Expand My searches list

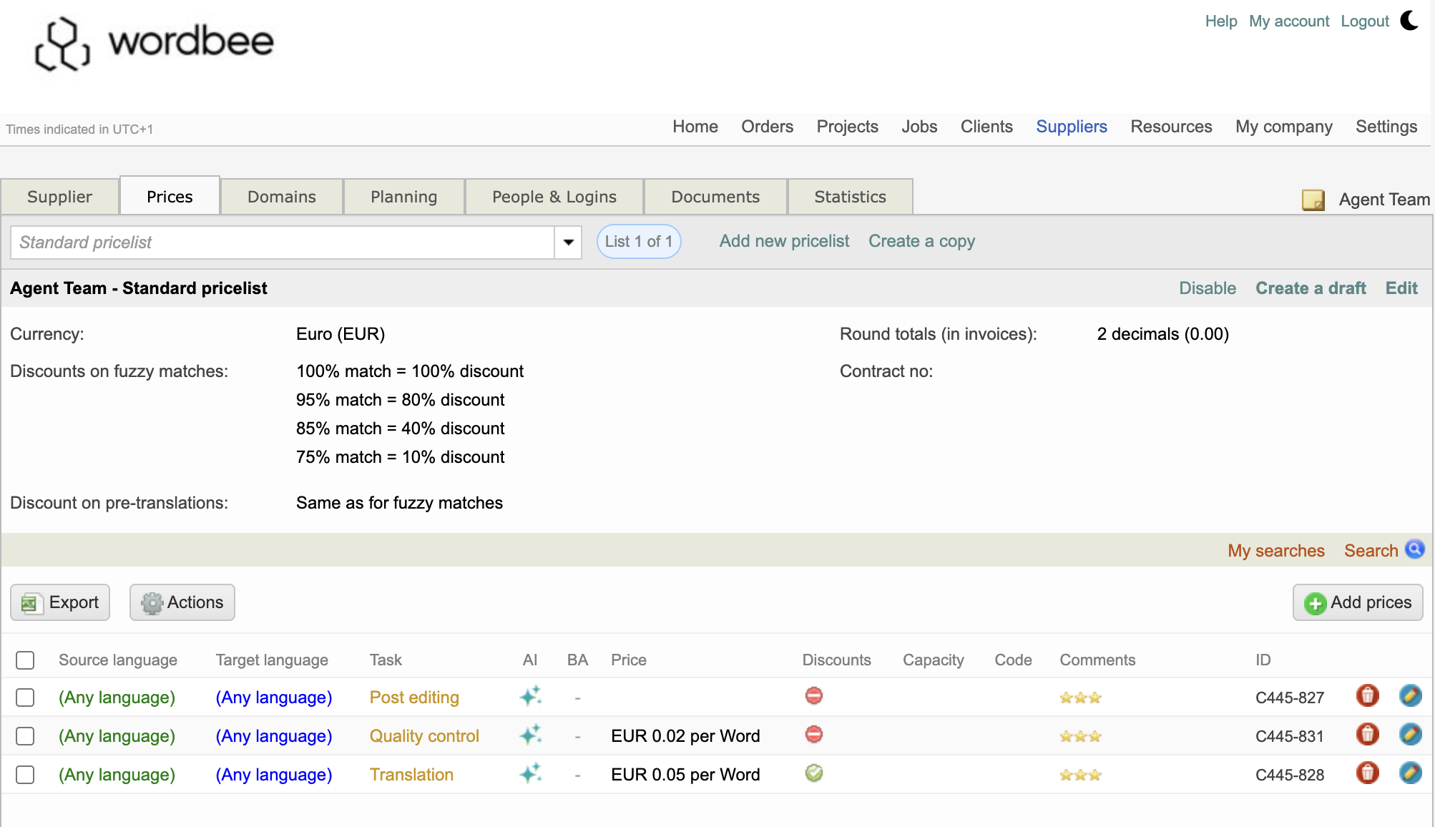1275,551
